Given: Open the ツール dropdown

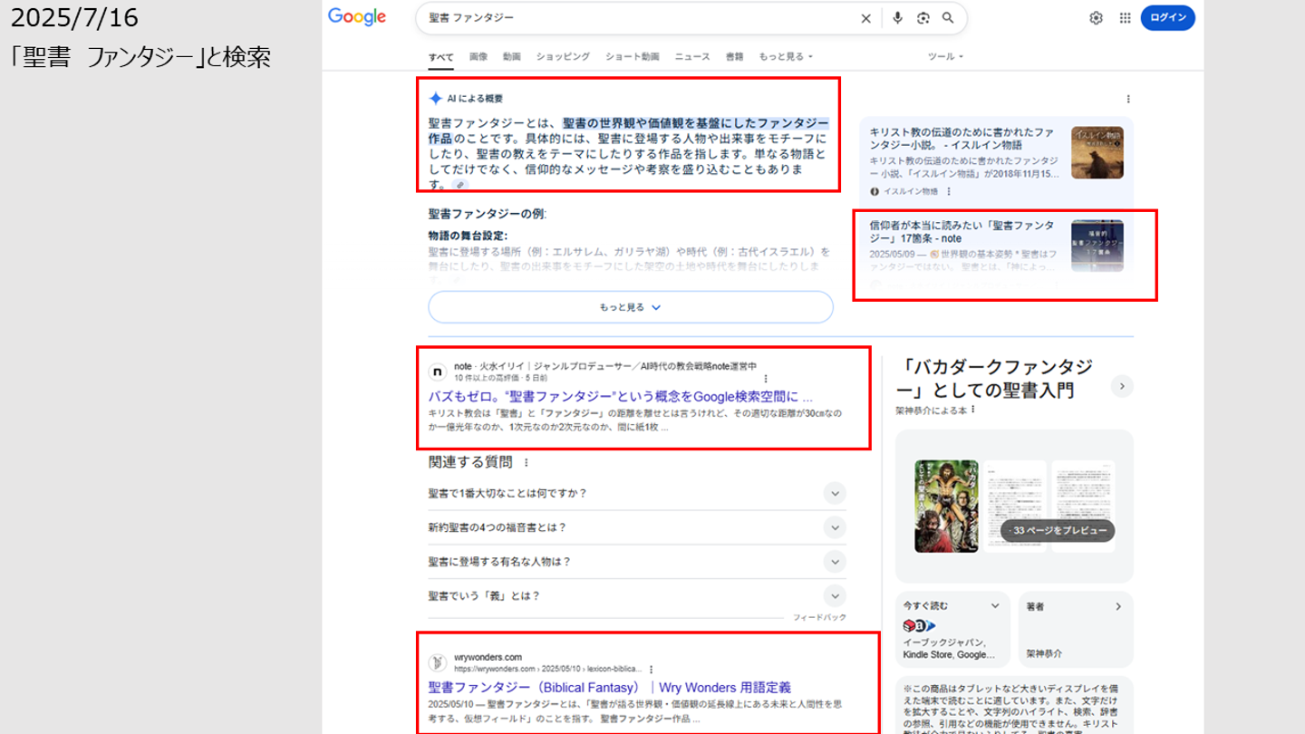Looking at the screenshot, I should [944, 56].
